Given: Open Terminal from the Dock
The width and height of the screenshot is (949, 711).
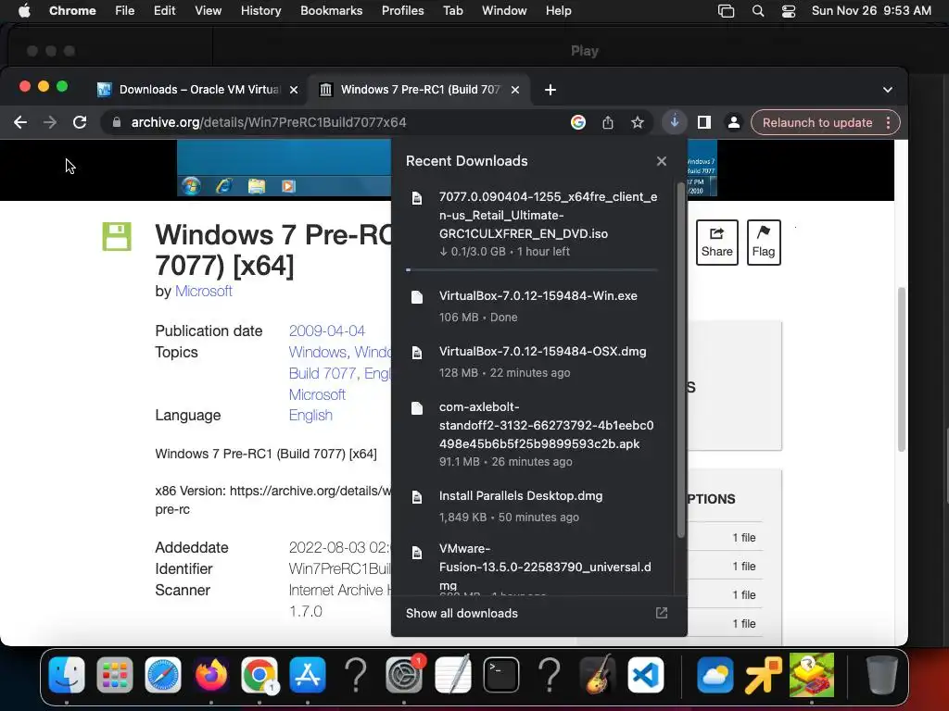Looking at the screenshot, I should tap(501, 675).
